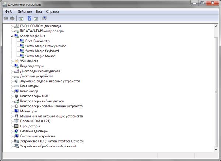Click the Saitek Magic Bus category icon
221x161 pixels.
click(17, 36)
